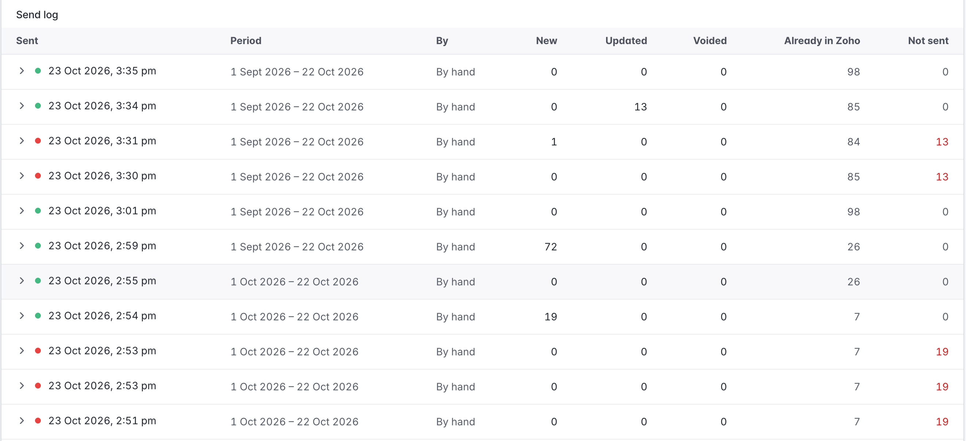
Task: Expand the 3:34 pm send log row
Action: (22, 106)
